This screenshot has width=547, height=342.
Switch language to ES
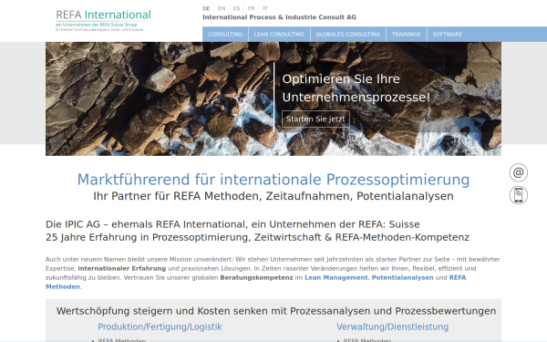[x=236, y=8]
